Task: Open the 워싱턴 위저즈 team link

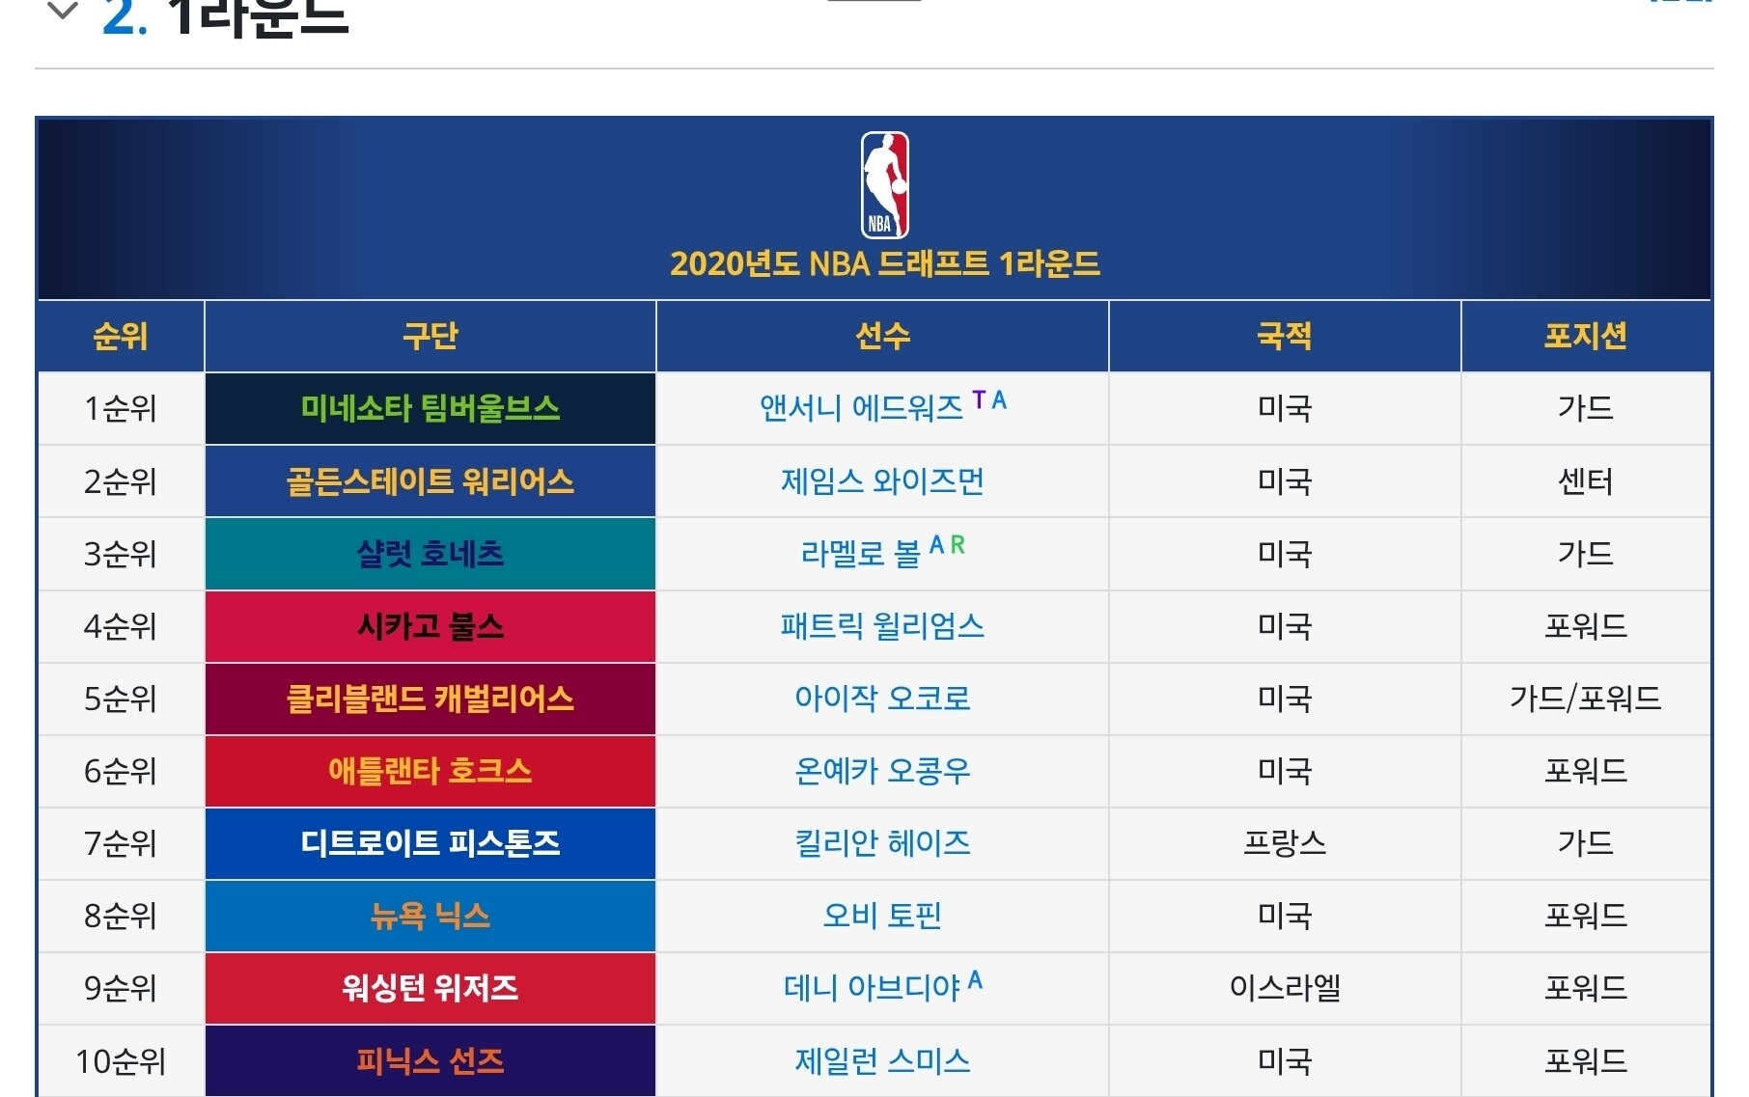Action: 430,988
